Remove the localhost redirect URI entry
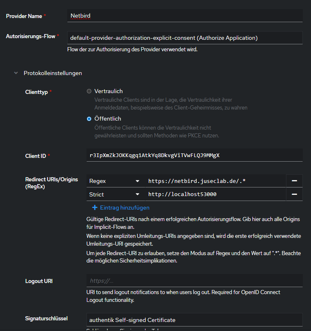This screenshot has height=331, width=311. pyautogui.click(x=294, y=194)
